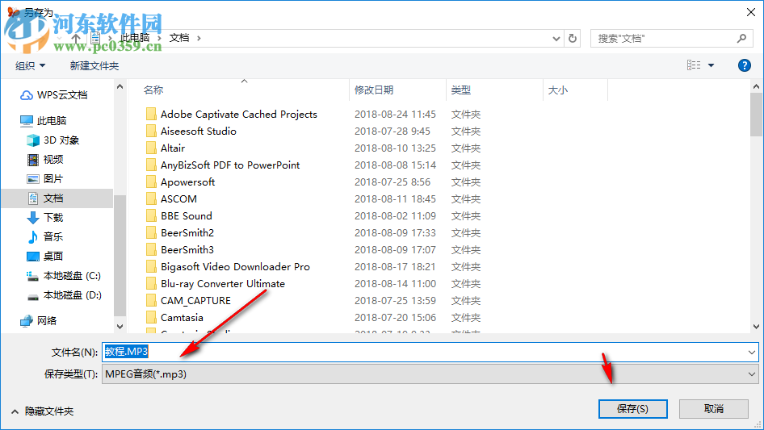The width and height of the screenshot is (764, 430).
Task: Click 此电脑 breadcrumb segment
Action: (135, 38)
